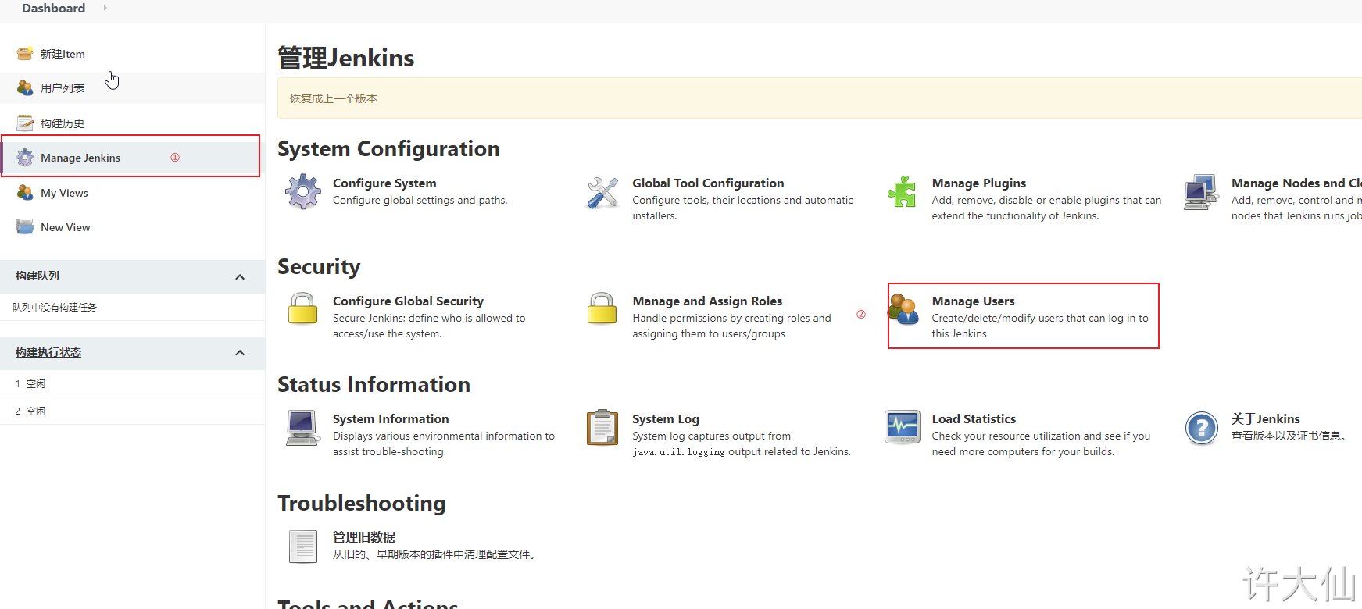Click the System Log clipboard icon
This screenshot has width=1362, height=609.
click(x=602, y=427)
